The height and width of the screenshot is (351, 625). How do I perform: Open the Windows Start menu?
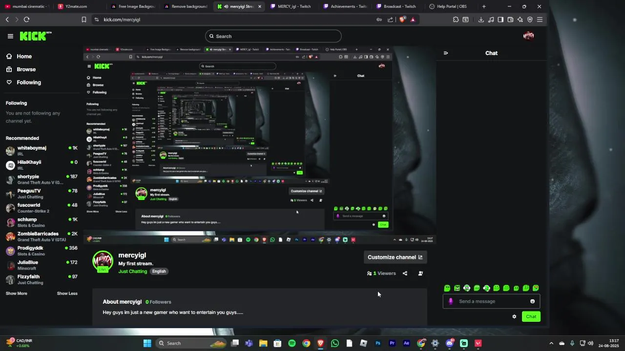click(147, 343)
